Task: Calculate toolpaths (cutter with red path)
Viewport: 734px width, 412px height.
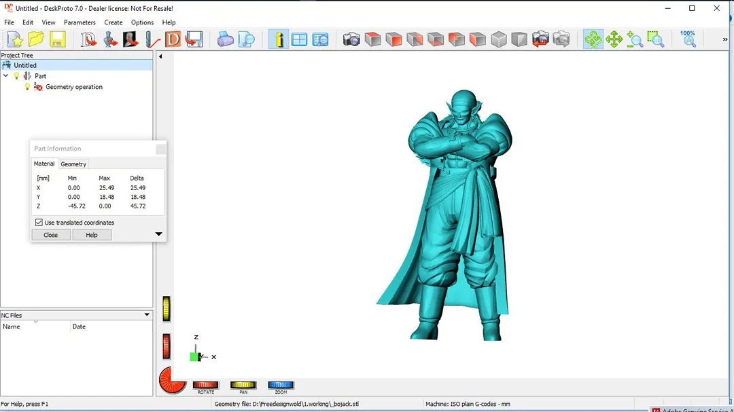Action: point(152,39)
